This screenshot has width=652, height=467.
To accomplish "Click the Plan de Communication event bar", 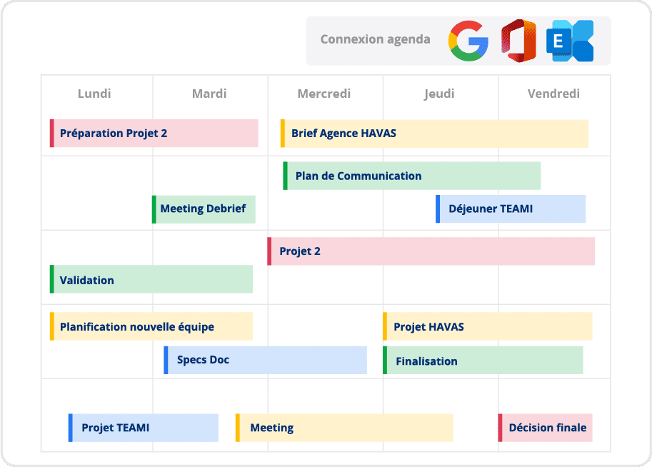I will coord(412,176).
